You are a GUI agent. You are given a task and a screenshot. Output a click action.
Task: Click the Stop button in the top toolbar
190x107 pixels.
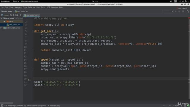tap(183, 11)
